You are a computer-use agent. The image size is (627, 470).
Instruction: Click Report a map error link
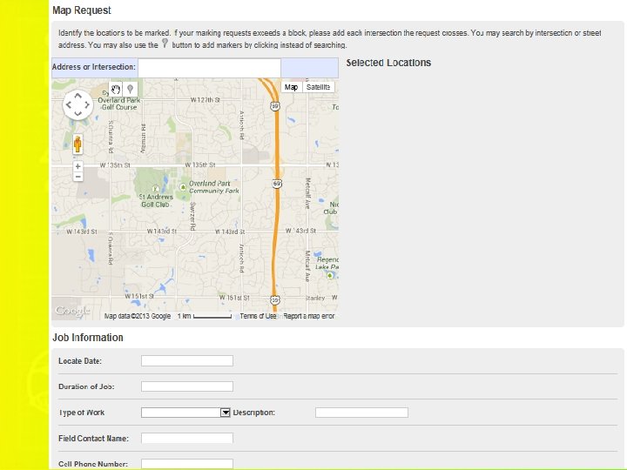point(308,316)
